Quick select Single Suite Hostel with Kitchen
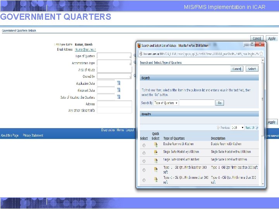Viewport: 279px width, 209px height. 156,160
